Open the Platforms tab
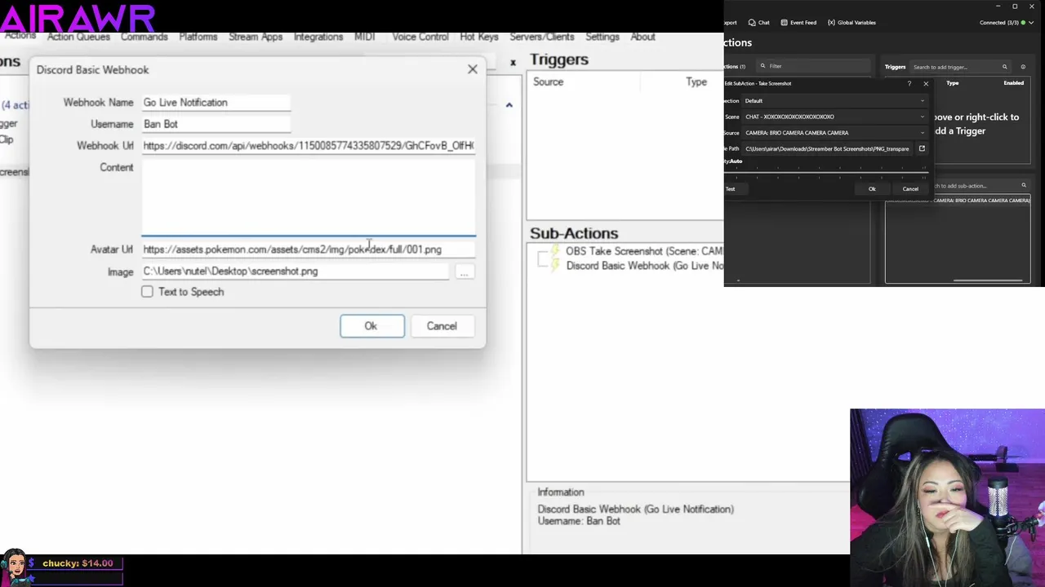Viewport: 1045px width, 587px height. pyautogui.click(x=198, y=37)
